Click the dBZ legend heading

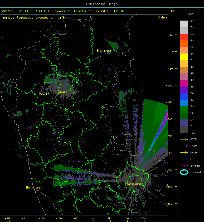click(190, 14)
